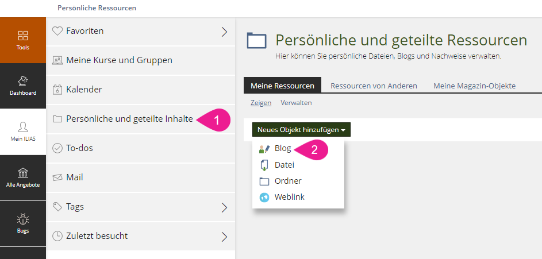Select the Meine Ressourcen tab
The height and width of the screenshot is (259, 542).
(x=282, y=86)
